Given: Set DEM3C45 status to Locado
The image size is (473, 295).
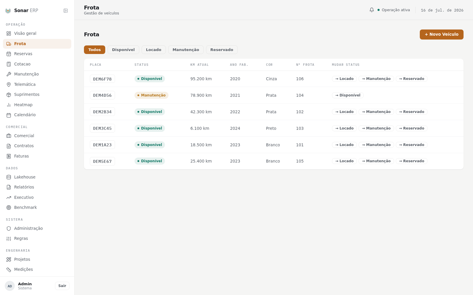Looking at the screenshot, I should coord(344,128).
